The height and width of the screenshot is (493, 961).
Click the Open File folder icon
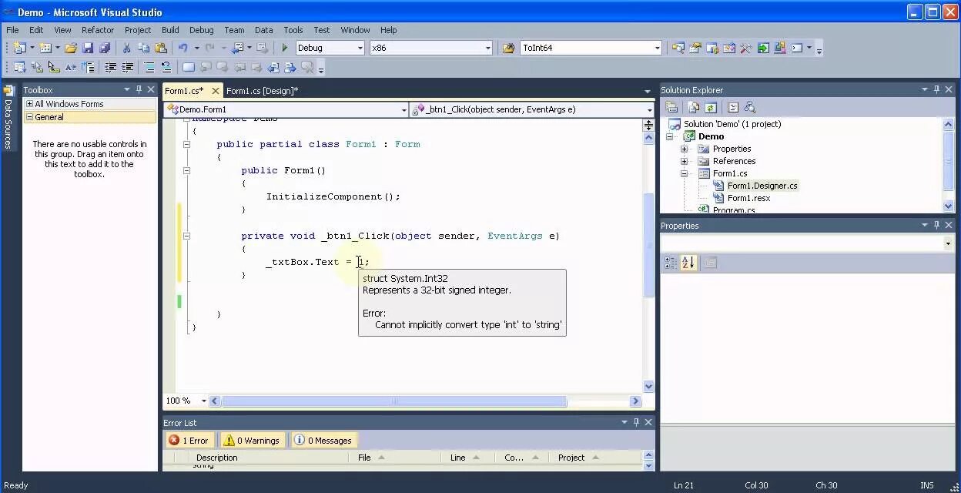coord(71,48)
